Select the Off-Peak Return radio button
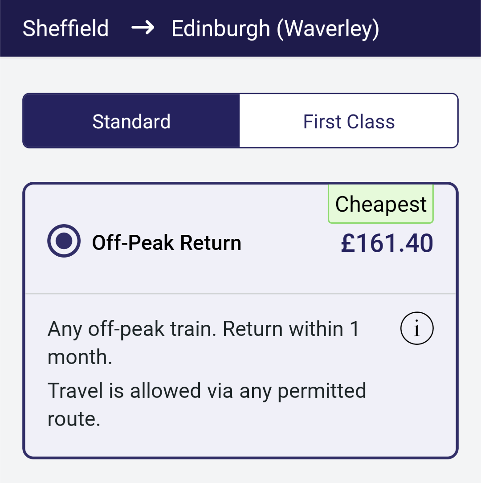The height and width of the screenshot is (483, 481). [64, 241]
